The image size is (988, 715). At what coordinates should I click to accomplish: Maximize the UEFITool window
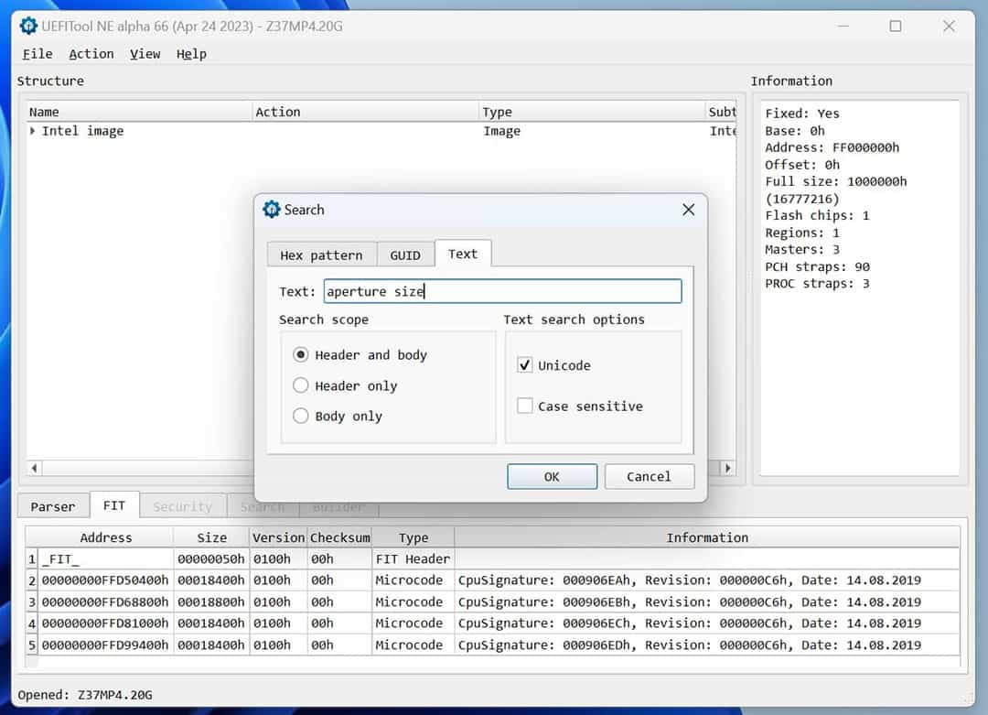click(x=895, y=26)
